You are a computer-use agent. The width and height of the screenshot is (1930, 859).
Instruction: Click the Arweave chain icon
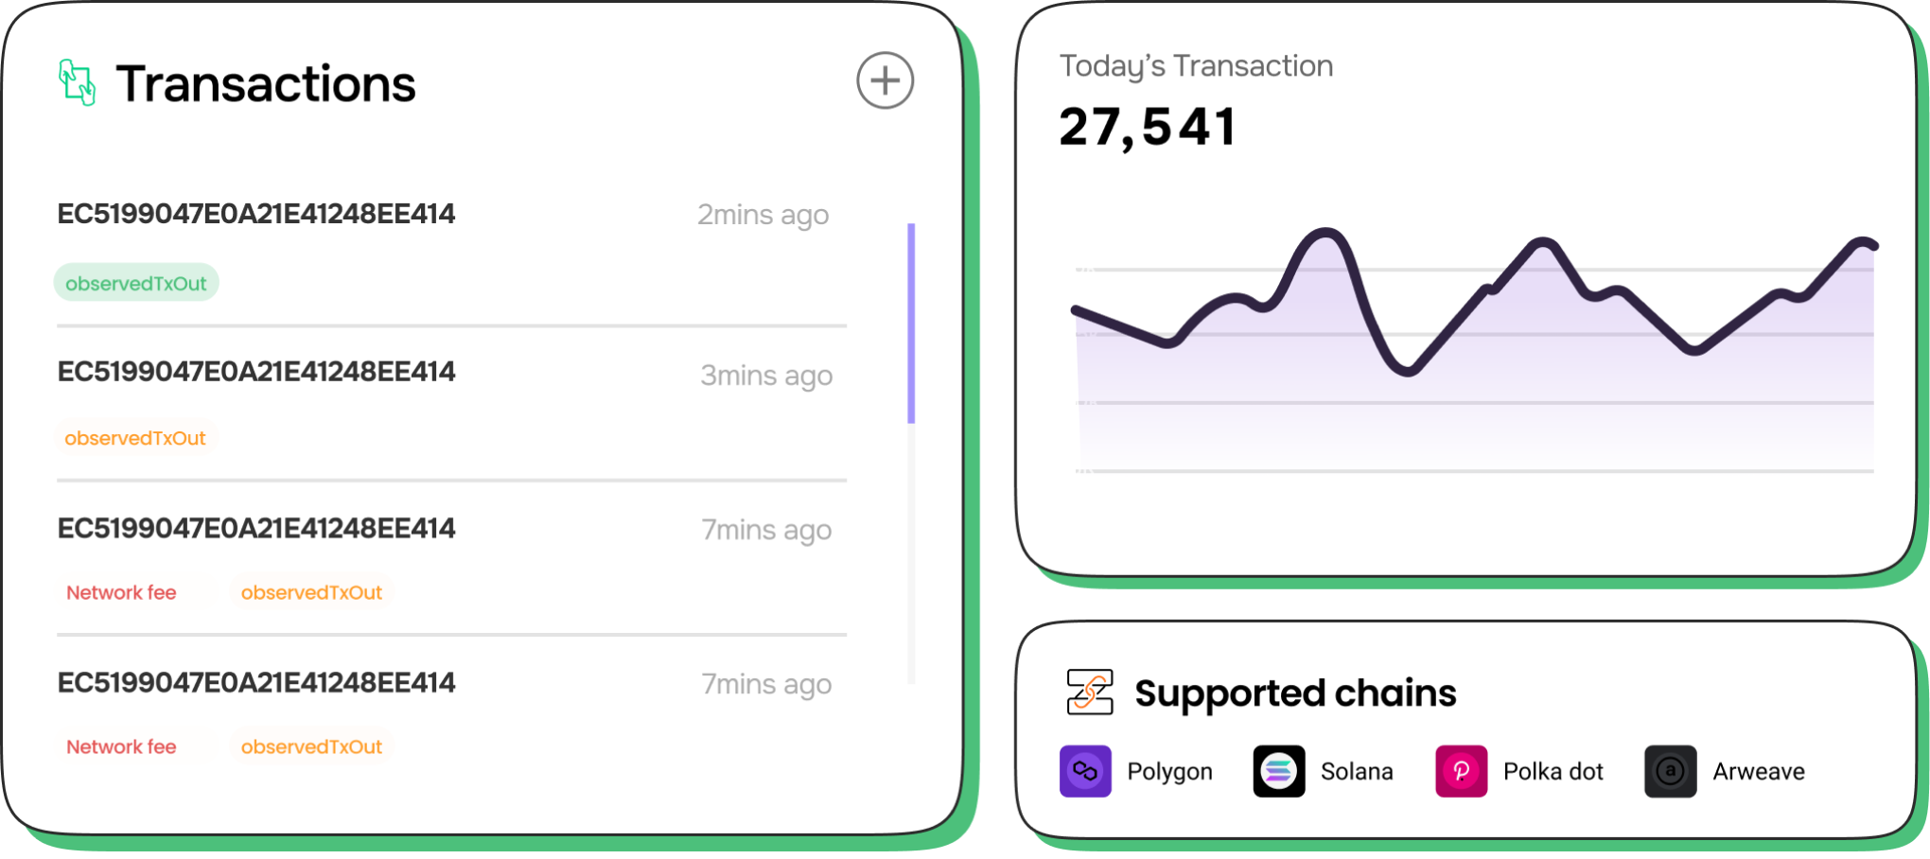(x=1671, y=771)
